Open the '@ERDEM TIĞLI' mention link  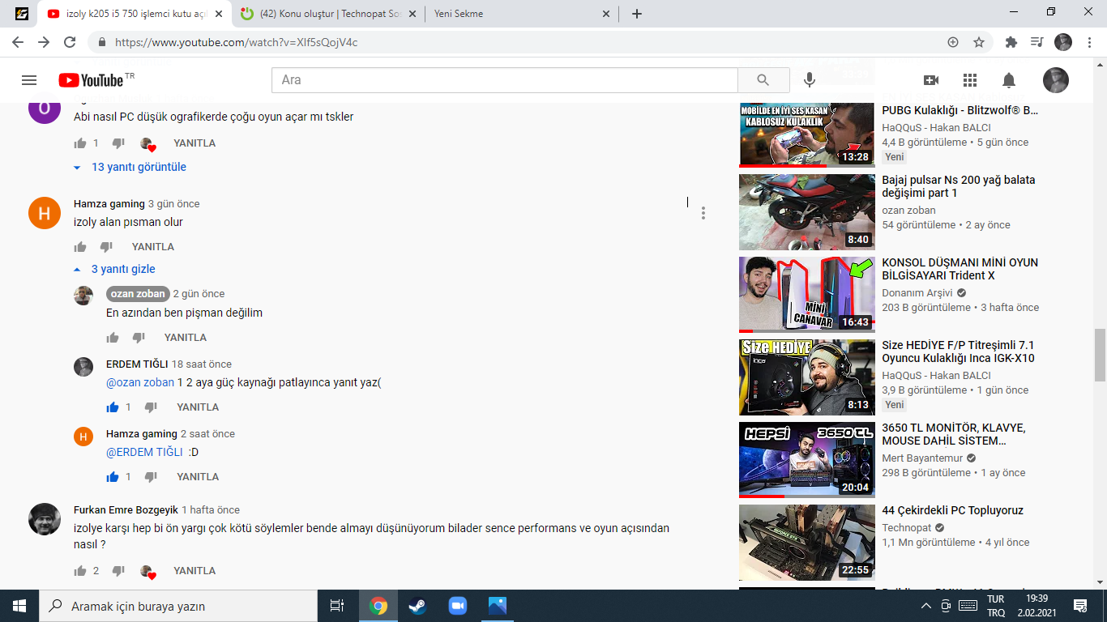(x=144, y=452)
